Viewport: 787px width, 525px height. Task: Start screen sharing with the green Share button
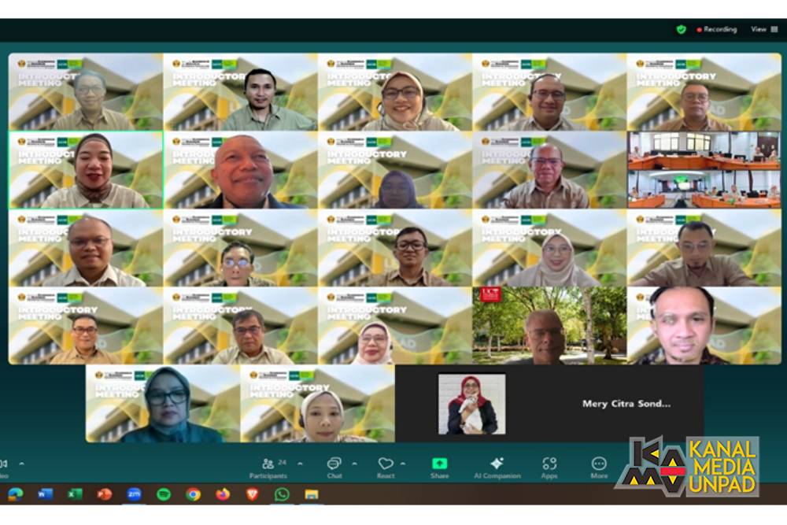(439, 466)
